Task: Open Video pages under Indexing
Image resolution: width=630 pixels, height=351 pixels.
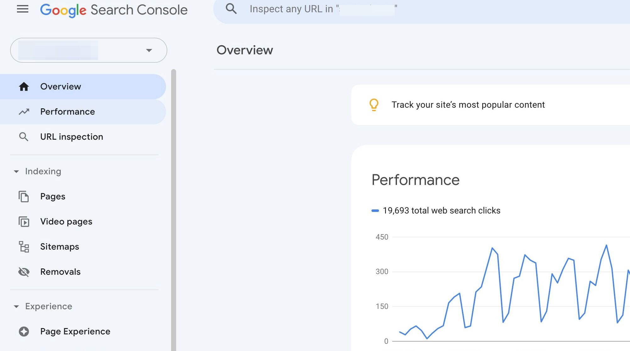Action: point(83,222)
